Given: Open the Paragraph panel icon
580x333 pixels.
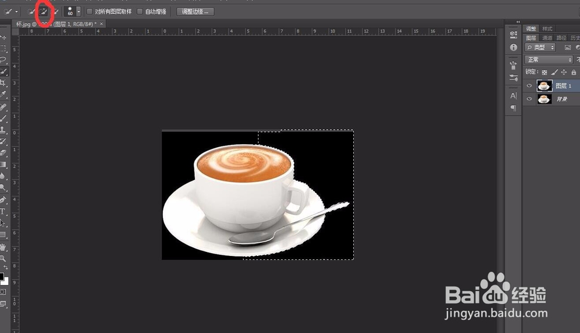Looking at the screenshot, I should click(513, 108).
